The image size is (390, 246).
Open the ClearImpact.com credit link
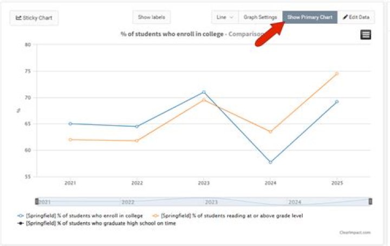[x=355, y=232]
